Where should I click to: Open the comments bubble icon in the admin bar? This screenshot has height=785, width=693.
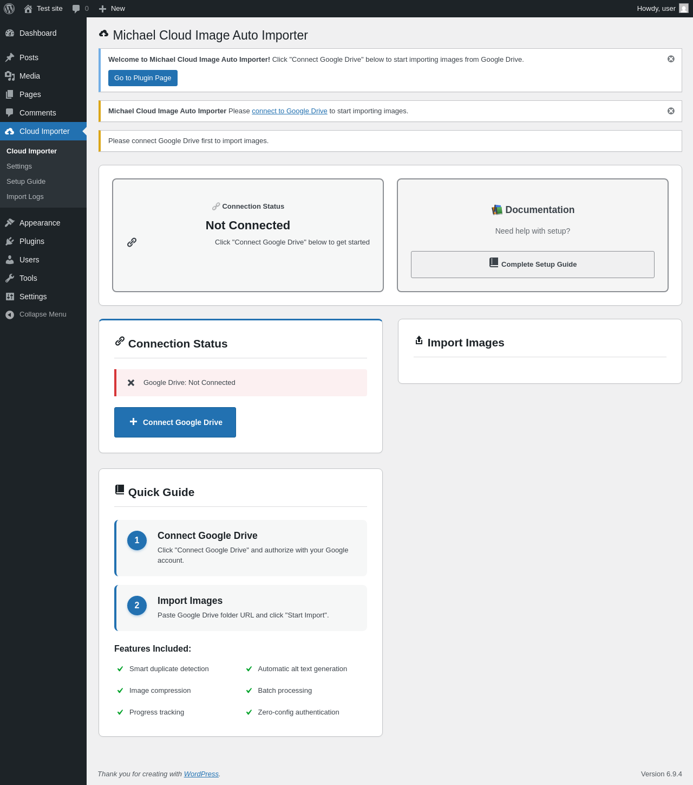[x=76, y=9]
